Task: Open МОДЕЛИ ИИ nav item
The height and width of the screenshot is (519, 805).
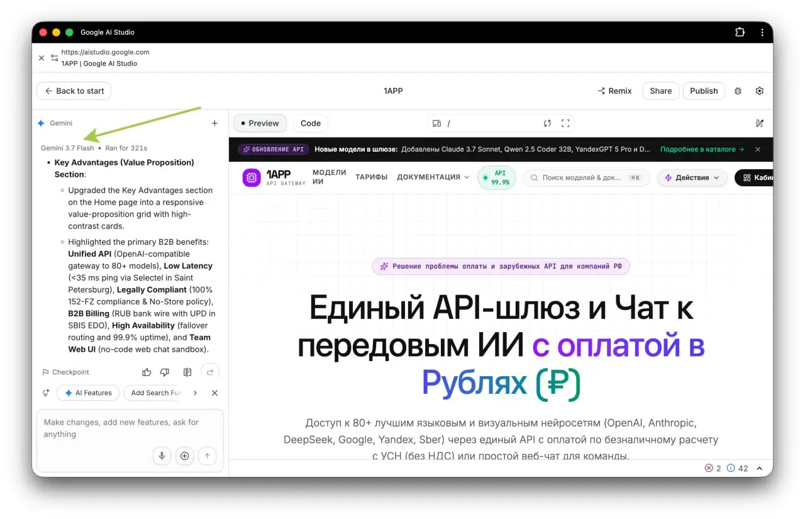Action: click(329, 177)
